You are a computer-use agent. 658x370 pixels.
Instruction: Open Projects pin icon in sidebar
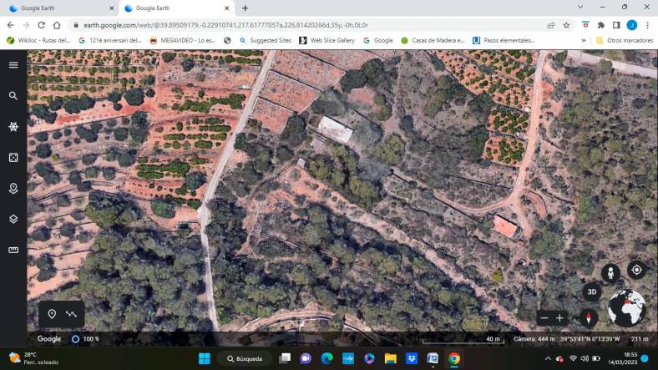coord(13,189)
